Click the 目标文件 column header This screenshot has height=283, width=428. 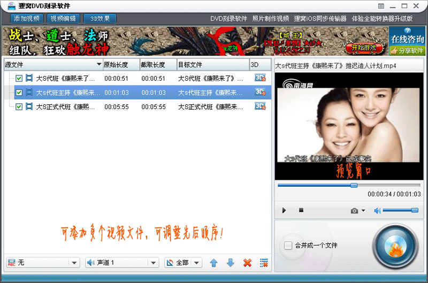(x=213, y=65)
